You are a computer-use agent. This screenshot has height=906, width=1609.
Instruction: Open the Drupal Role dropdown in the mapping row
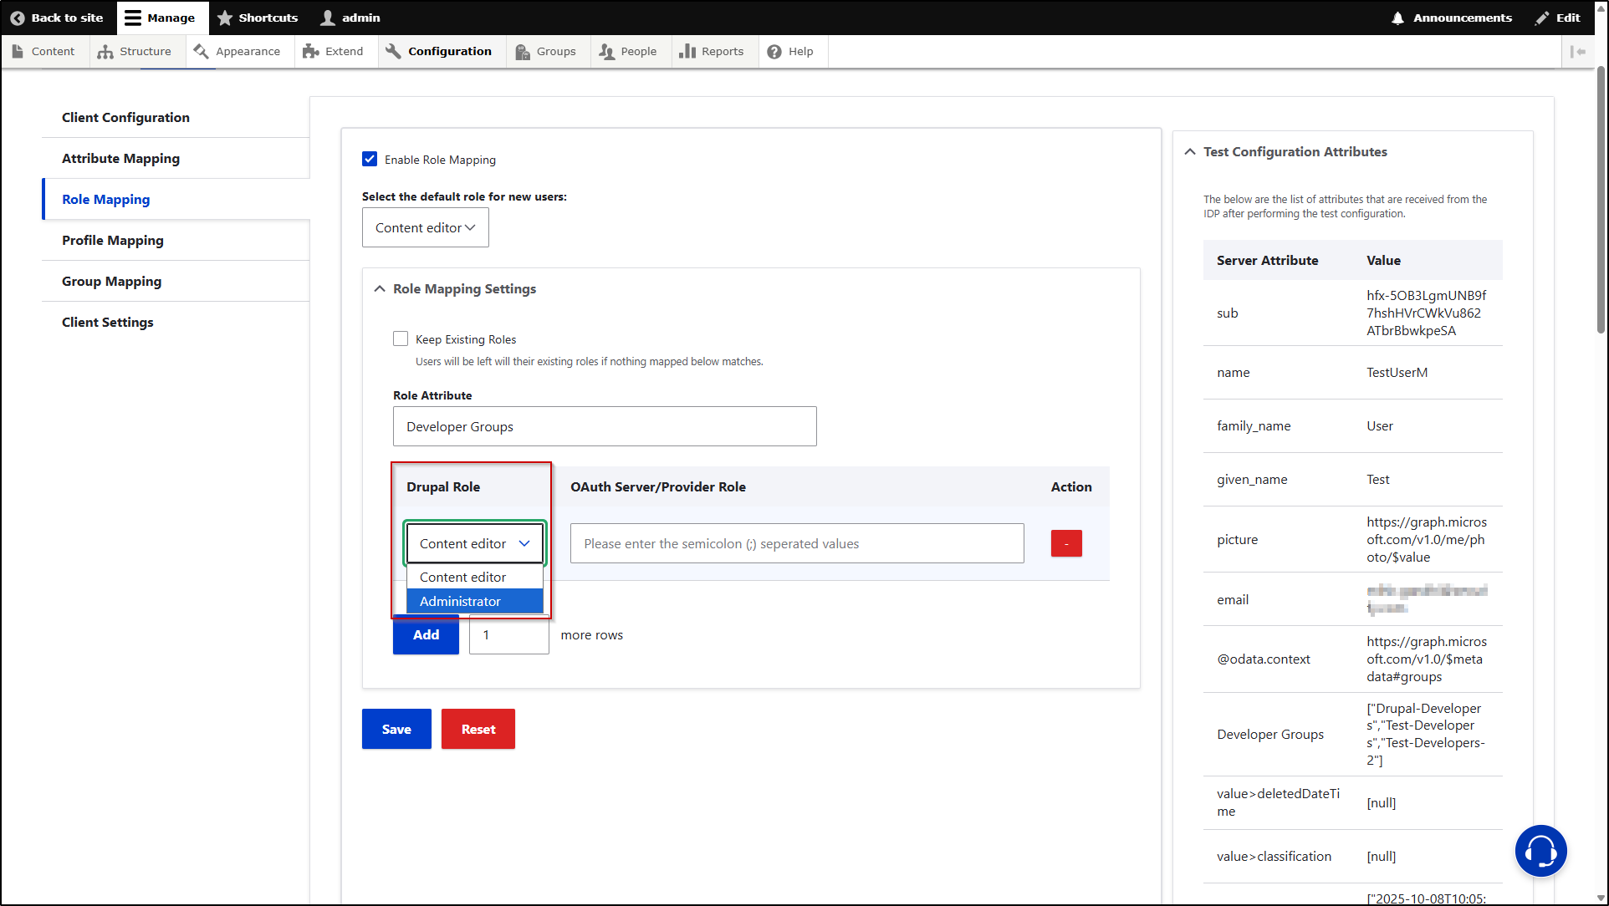pyautogui.click(x=475, y=543)
